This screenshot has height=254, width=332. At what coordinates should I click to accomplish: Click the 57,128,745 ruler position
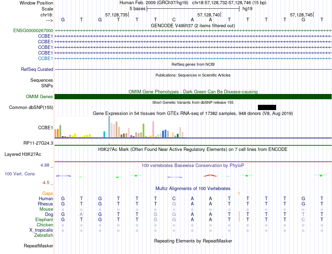click(x=301, y=15)
